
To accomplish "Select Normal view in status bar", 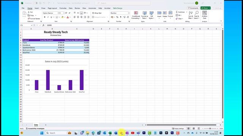I will coord(188,128).
